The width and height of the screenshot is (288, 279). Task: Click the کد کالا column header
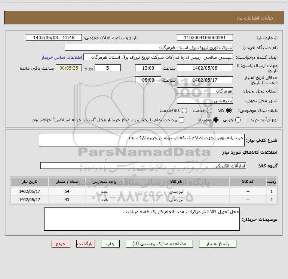pyautogui.click(x=248, y=182)
